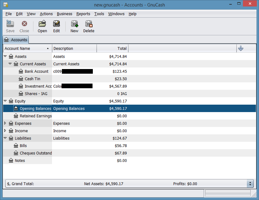Select the Bills liability account
259x200 pixels.
pos(129,146)
